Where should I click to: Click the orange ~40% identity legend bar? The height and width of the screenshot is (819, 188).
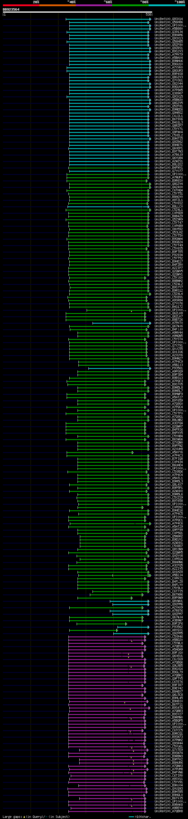pyautogui.click(x=58, y=5)
